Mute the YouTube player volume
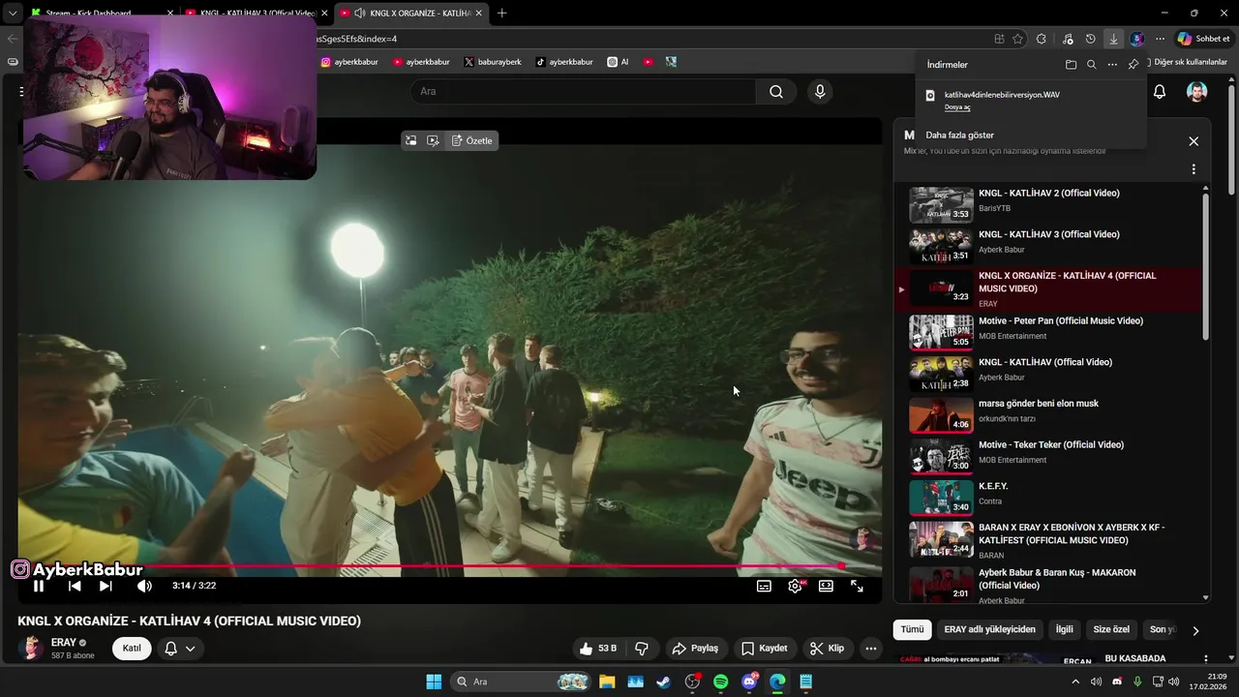Screen dimensions: 1239x697 click(x=144, y=586)
